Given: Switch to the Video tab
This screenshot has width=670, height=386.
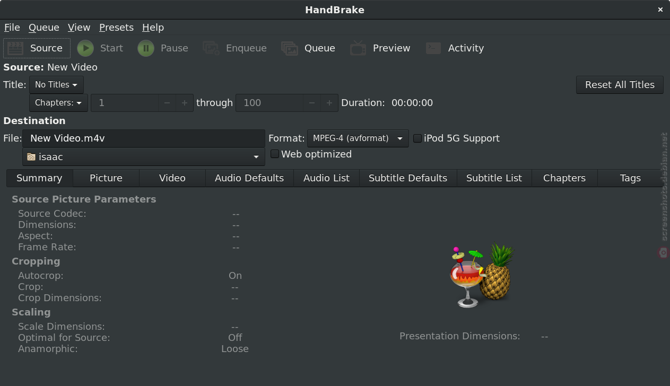Looking at the screenshot, I should click(x=172, y=178).
